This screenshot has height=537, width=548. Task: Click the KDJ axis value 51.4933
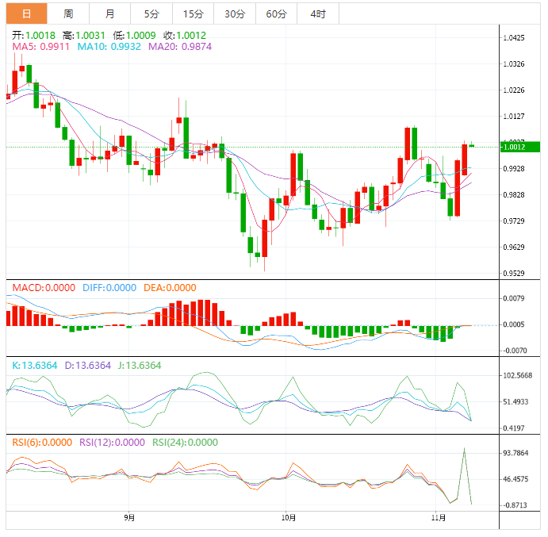pyautogui.click(x=515, y=401)
